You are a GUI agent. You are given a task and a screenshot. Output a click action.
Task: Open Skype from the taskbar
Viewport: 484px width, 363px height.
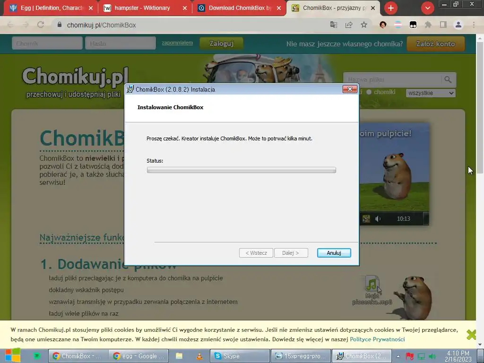pyautogui.click(x=240, y=356)
